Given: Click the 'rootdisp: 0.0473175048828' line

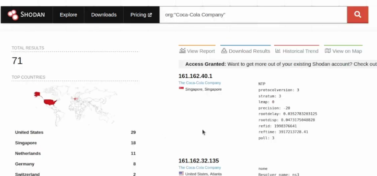Looking at the screenshot, I should click(x=286, y=120).
